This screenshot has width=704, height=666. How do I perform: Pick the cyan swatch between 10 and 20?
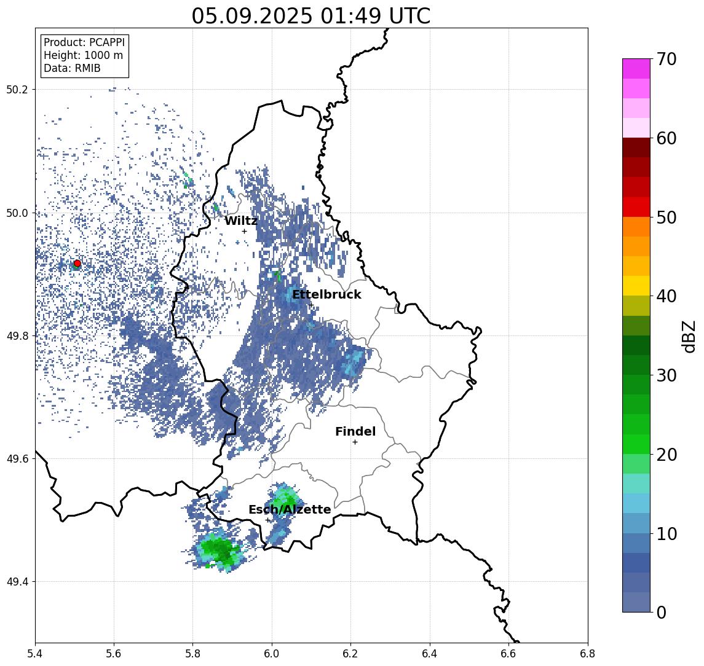coord(636,503)
